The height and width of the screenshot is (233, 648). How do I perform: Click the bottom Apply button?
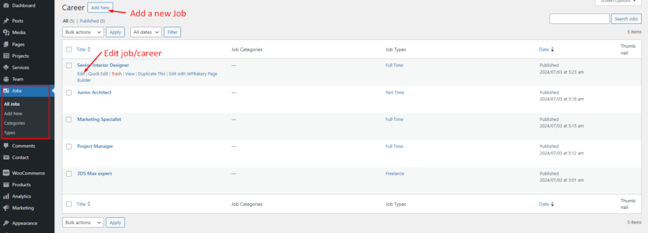click(x=115, y=222)
